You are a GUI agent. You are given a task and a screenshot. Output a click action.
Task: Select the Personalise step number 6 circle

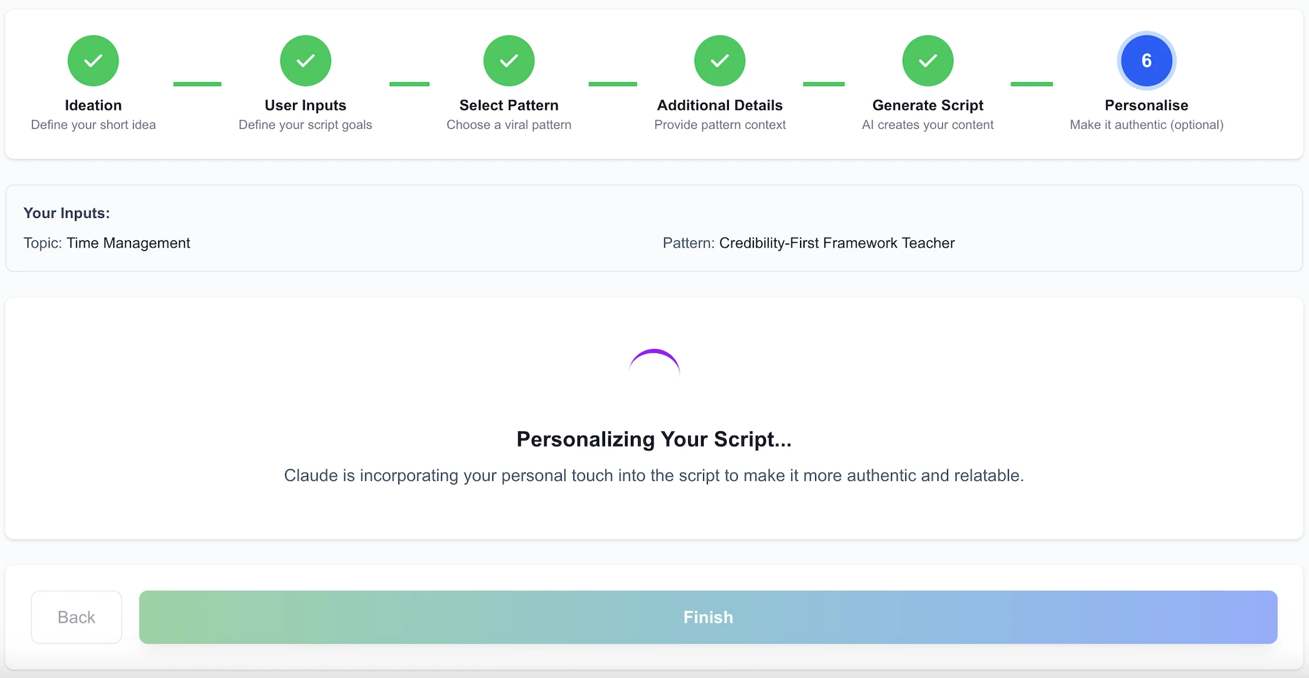click(x=1146, y=61)
